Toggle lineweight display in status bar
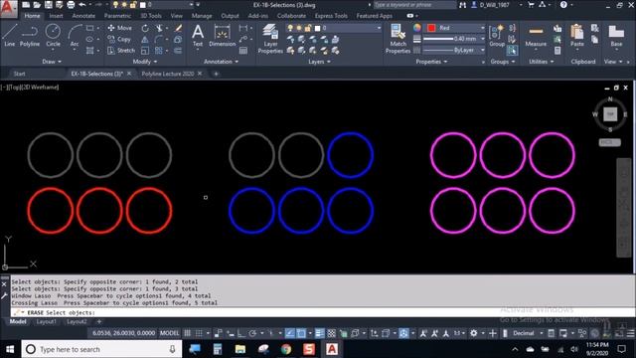 pos(320,333)
